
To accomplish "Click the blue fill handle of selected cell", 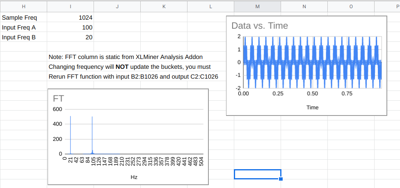I will pyautogui.click(x=281, y=179).
